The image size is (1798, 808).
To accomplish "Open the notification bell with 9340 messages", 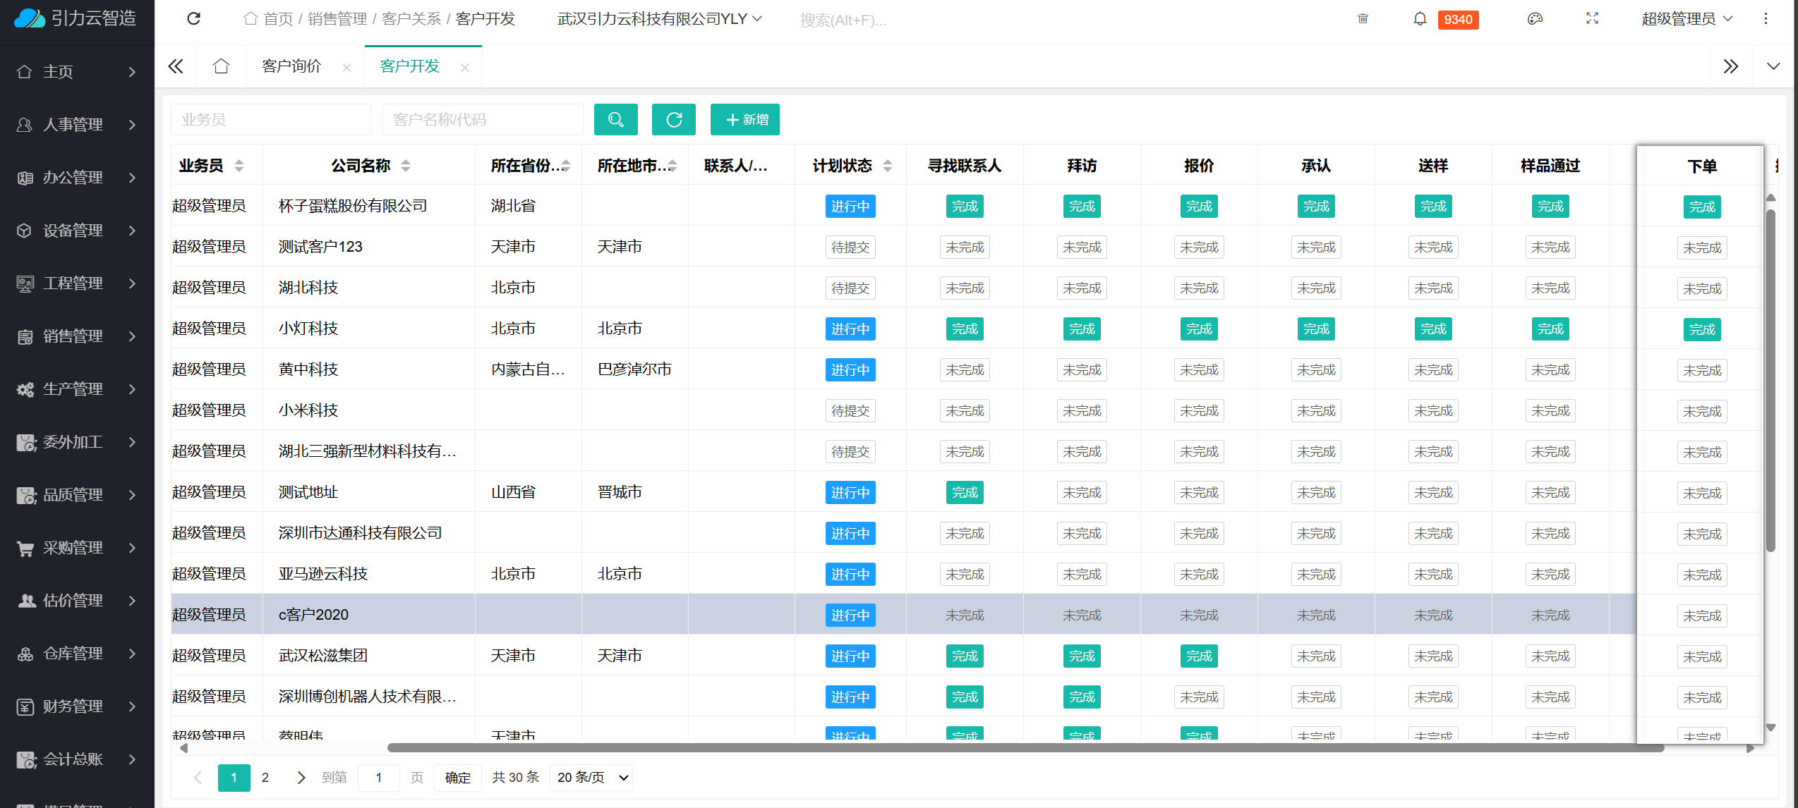I will [x=1420, y=19].
